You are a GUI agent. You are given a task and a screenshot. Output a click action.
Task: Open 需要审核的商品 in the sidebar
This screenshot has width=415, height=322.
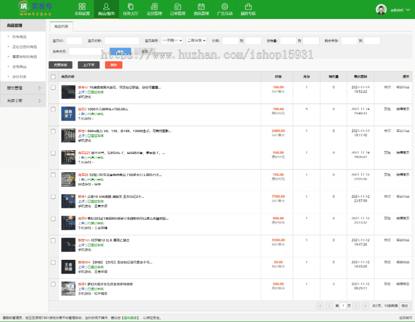tap(24, 57)
